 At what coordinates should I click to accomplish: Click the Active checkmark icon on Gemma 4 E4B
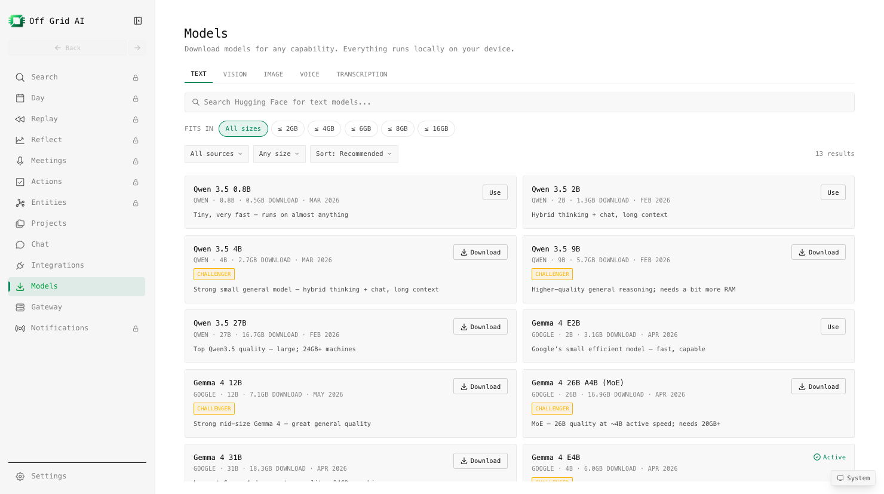pyautogui.click(x=817, y=457)
